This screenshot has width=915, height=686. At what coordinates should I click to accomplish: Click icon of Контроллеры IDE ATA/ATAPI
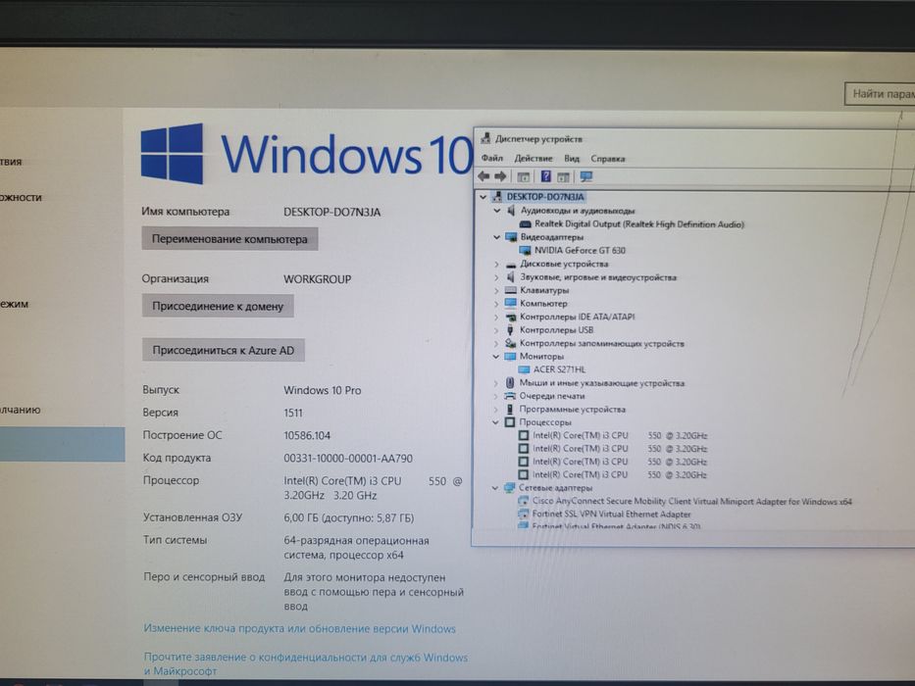click(x=511, y=317)
